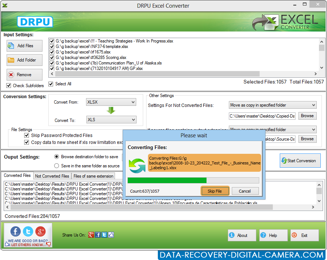The width and height of the screenshot is (327, 260).
Task: Click the Facebook circle icon
Action: click(15, 231)
